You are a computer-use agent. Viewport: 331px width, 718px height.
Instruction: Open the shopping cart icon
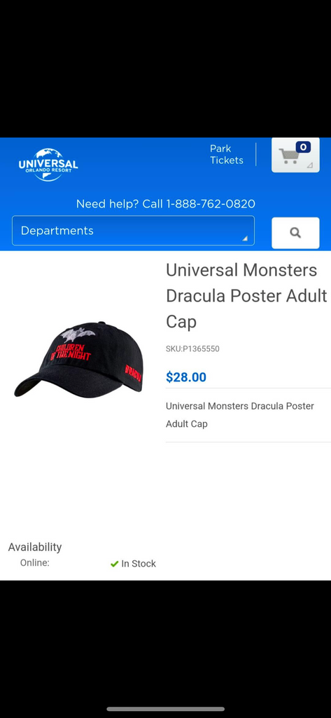288,156
